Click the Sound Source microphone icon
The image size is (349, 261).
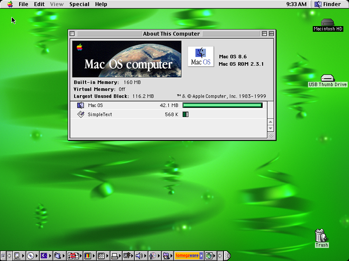tap(153, 256)
